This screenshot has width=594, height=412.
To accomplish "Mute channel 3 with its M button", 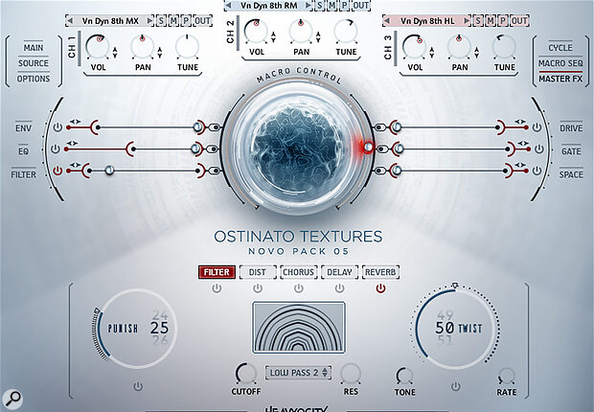I will (491, 21).
